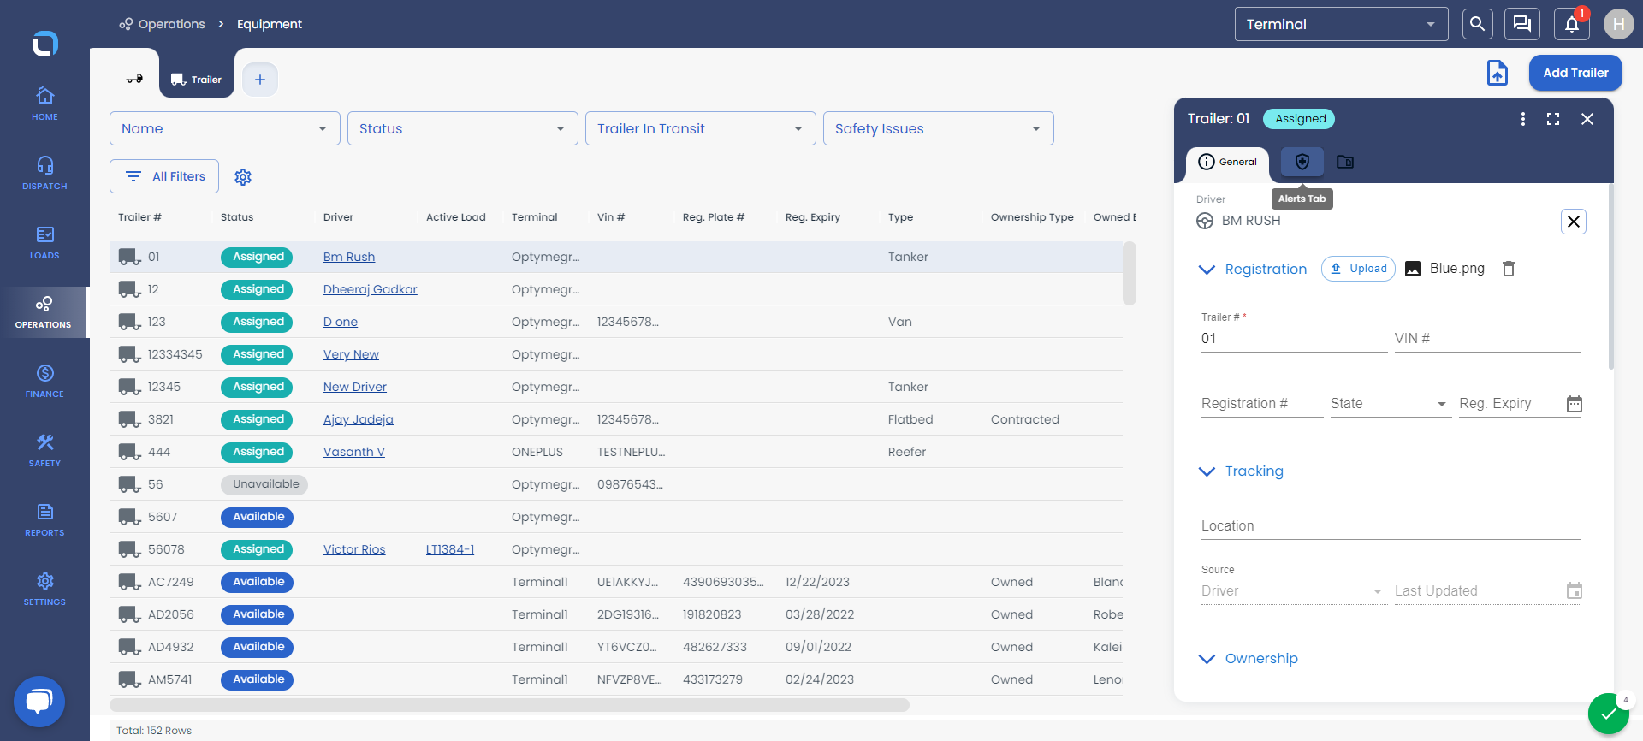Click the Upload registration button

coord(1359,269)
